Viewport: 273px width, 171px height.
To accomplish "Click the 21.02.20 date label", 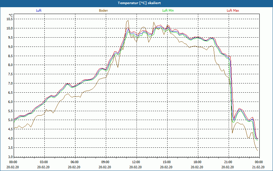I will pos(259,167).
